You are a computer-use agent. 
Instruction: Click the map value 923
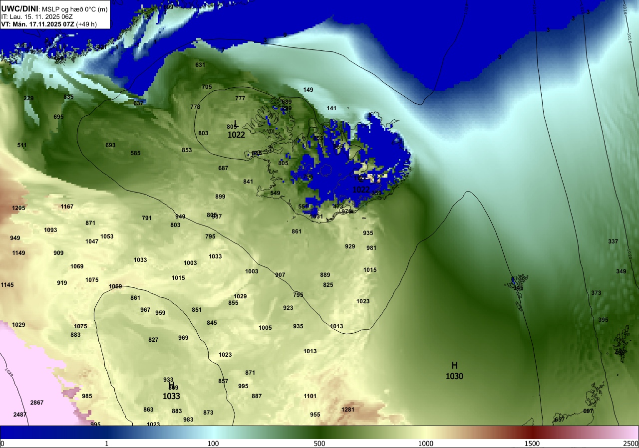pyautogui.click(x=288, y=308)
